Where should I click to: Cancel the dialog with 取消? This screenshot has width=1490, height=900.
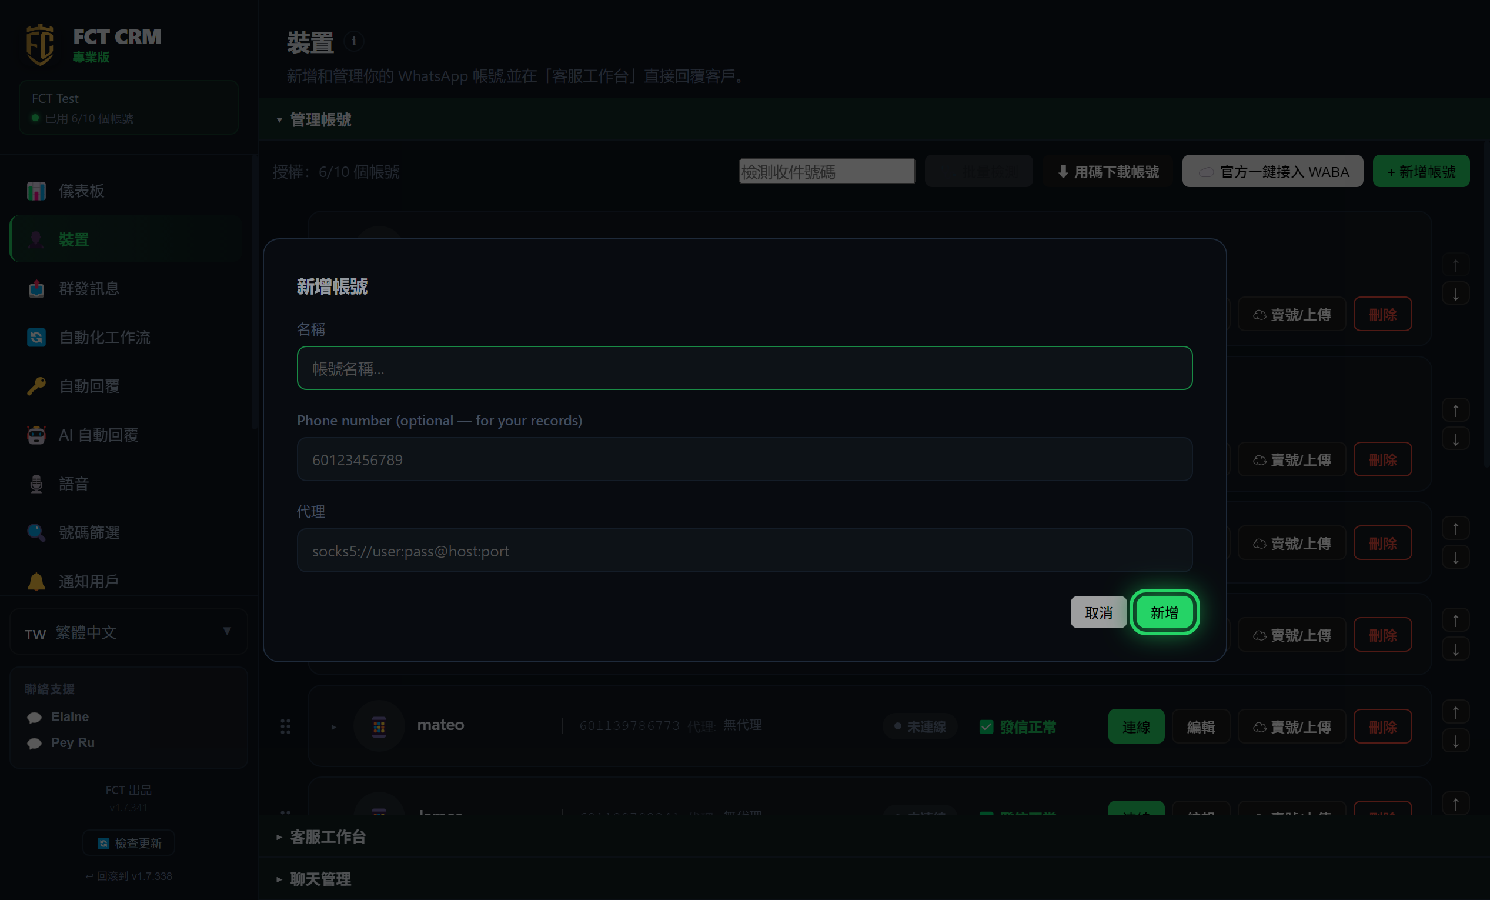(x=1098, y=613)
